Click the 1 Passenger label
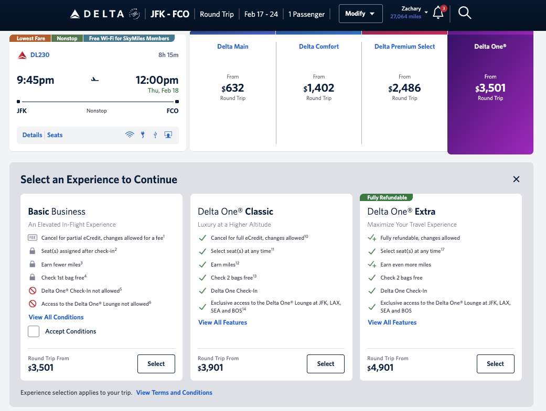This screenshot has width=546, height=411. pos(306,14)
